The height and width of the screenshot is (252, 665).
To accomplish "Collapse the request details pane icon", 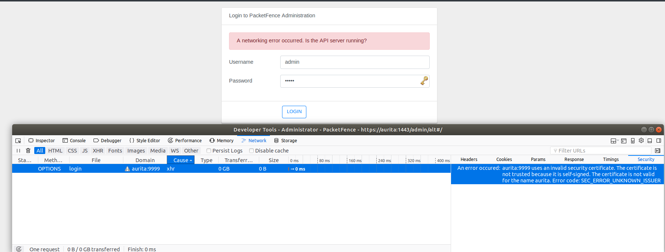I will [658, 151].
